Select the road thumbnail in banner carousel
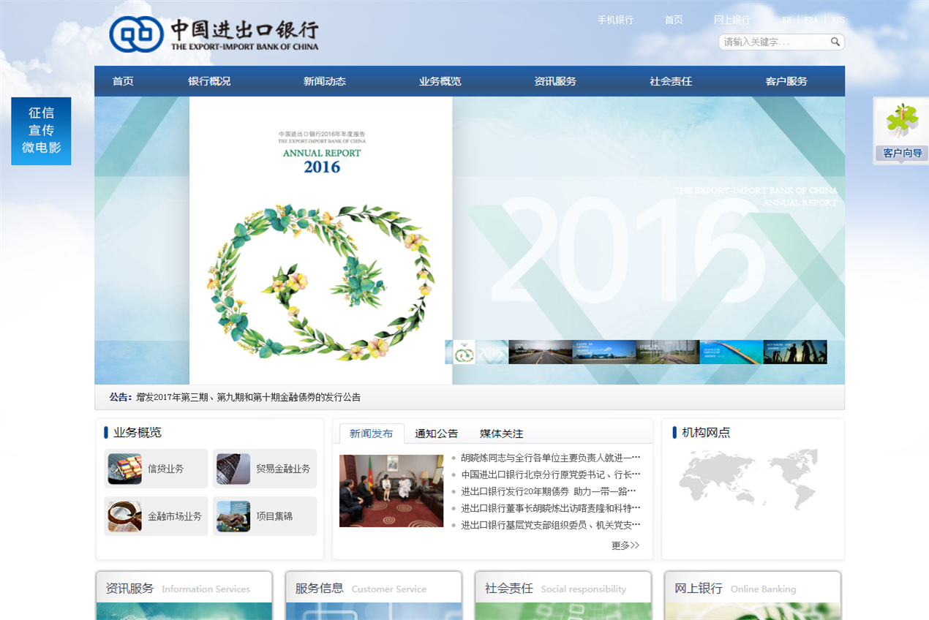 coord(541,352)
